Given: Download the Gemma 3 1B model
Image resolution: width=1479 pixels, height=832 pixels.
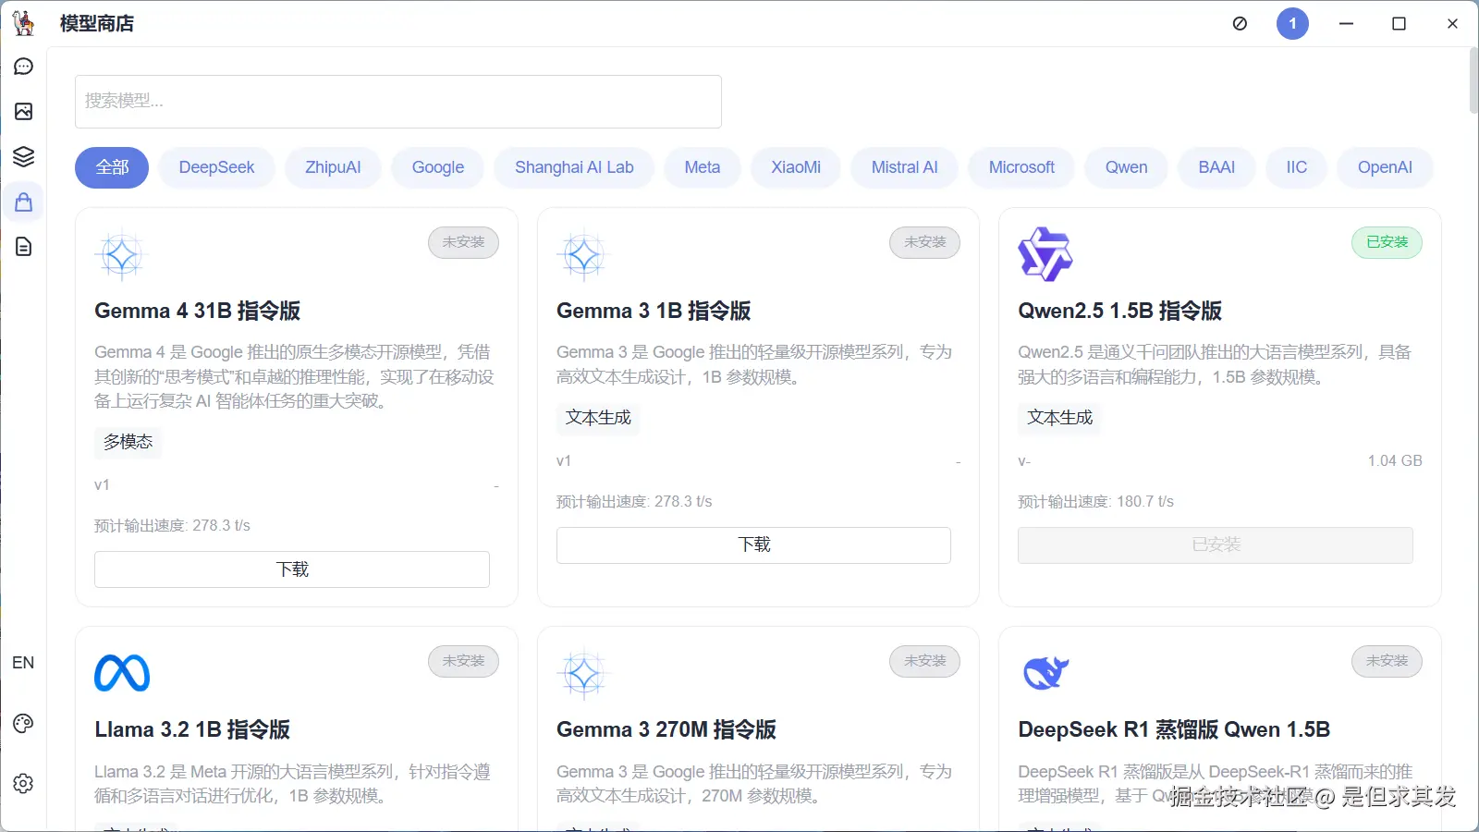Looking at the screenshot, I should click(x=753, y=545).
